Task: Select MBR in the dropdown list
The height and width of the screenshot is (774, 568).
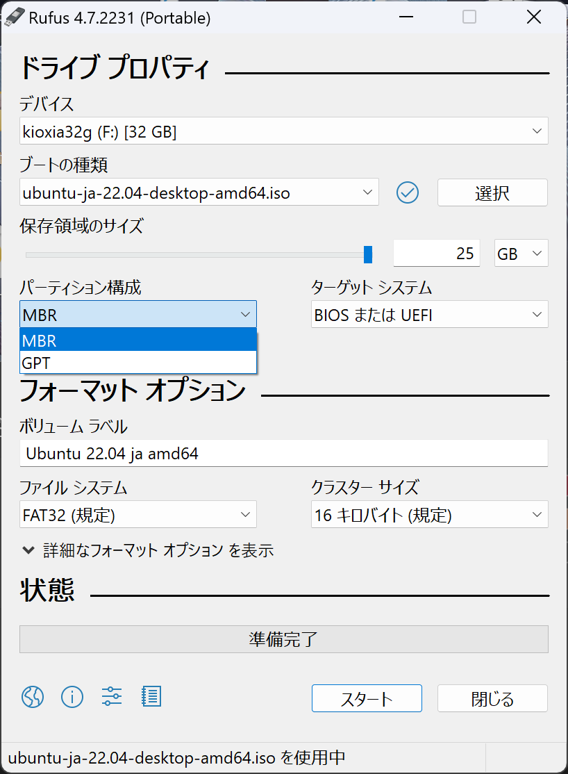Action: pos(138,340)
